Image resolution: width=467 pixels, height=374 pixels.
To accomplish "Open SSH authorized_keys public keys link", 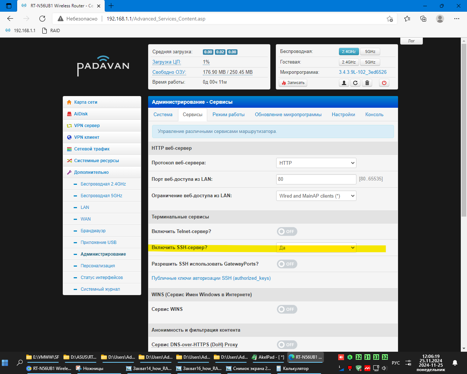I will tap(211, 278).
